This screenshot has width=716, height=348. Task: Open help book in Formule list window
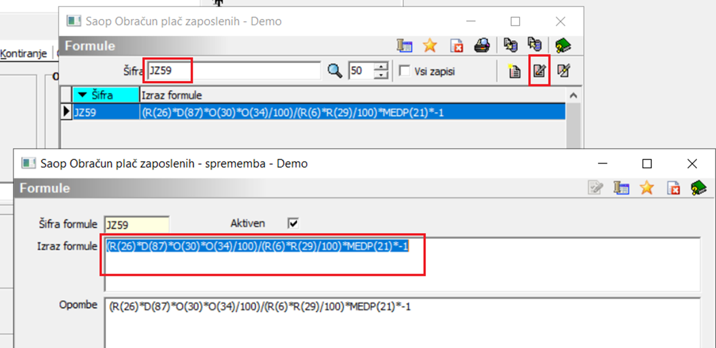tap(563, 45)
